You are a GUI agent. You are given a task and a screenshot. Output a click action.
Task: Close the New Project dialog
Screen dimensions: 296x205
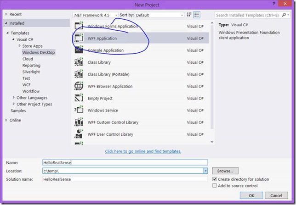(x=285, y=4)
